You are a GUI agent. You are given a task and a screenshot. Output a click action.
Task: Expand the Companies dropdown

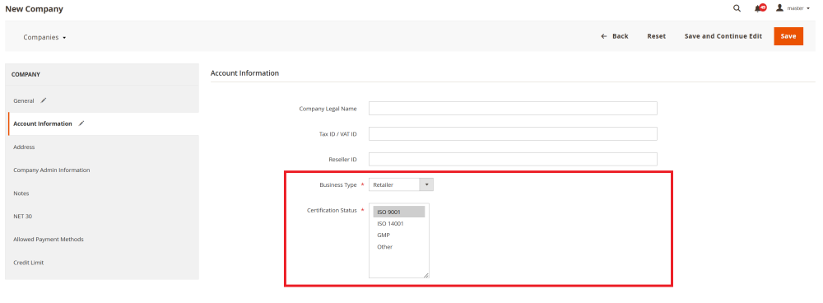tap(44, 37)
